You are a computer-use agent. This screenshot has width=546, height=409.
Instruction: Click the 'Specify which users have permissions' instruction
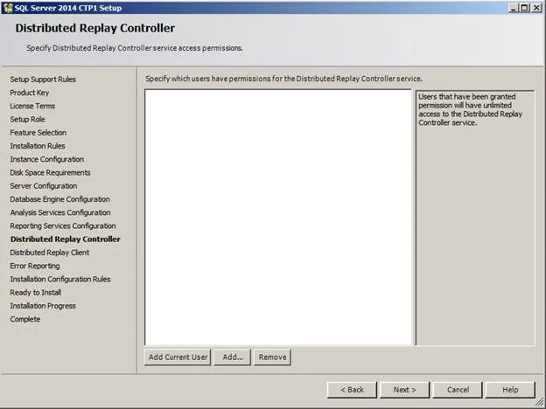(x=283, y=79)
